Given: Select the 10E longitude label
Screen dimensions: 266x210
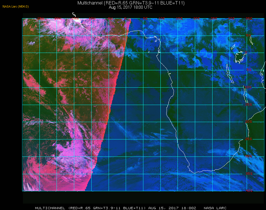Looking at the screenshot, I should click(x=162, y=18).
